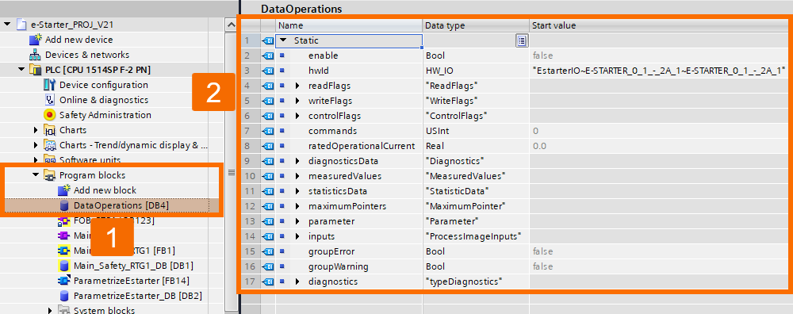Click the tag icon in the commands row

coord(268,131)
